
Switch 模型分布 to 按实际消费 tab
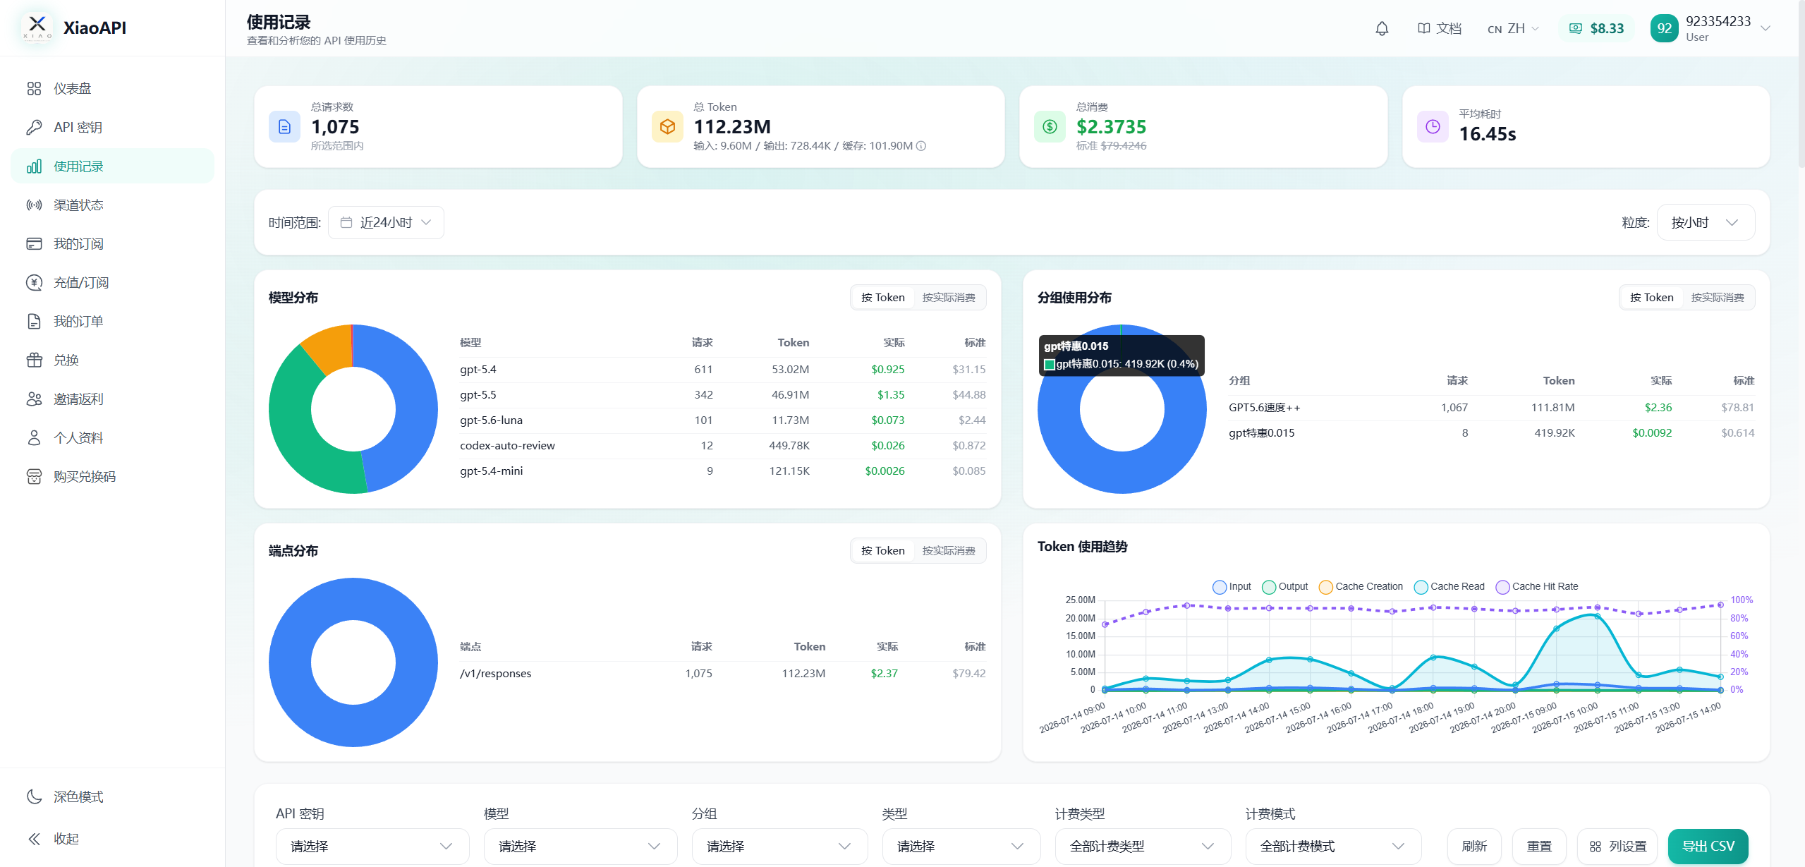pos(949,297)
